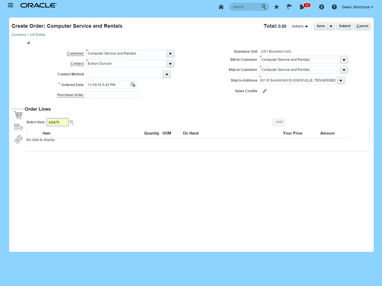Click the Quantity column header
This screenshot has width=382, height=286.
(x=151, y=133)
